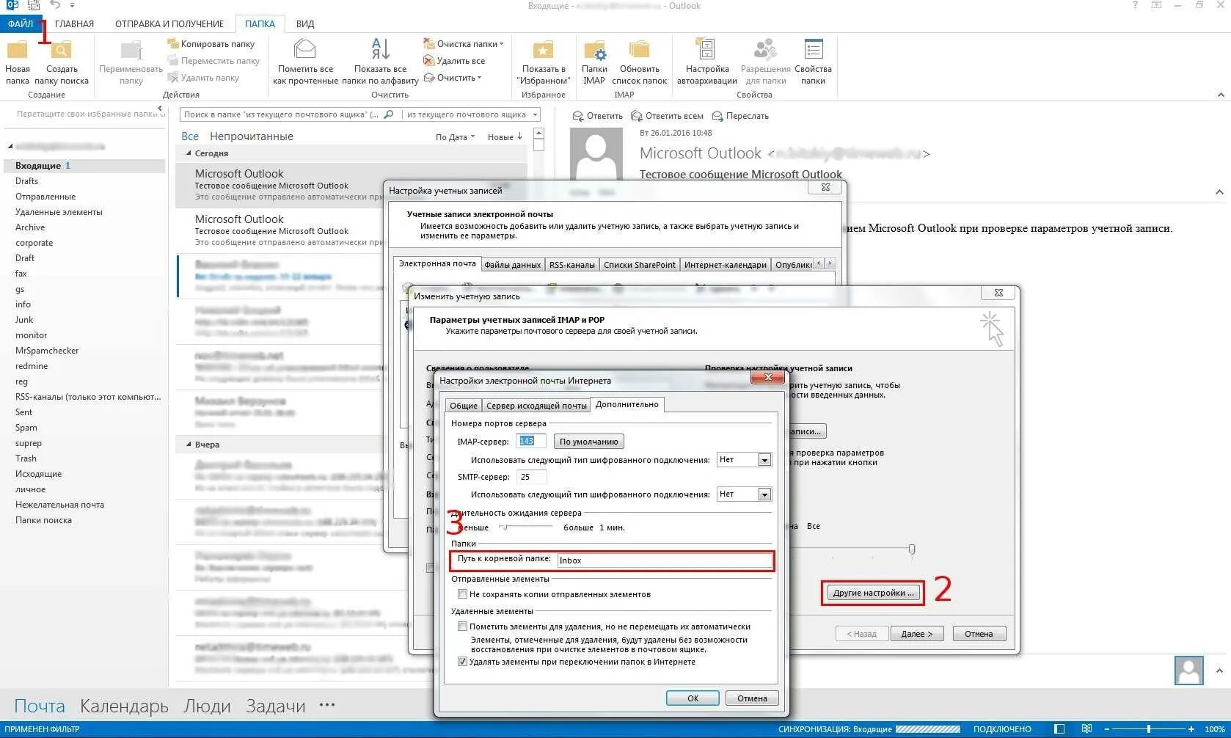Image resolution: width=1231 pixels, height=738 pixels.
Task: Click Далее (Next) in Change Account dialog
Action: [x=916, y=634]
